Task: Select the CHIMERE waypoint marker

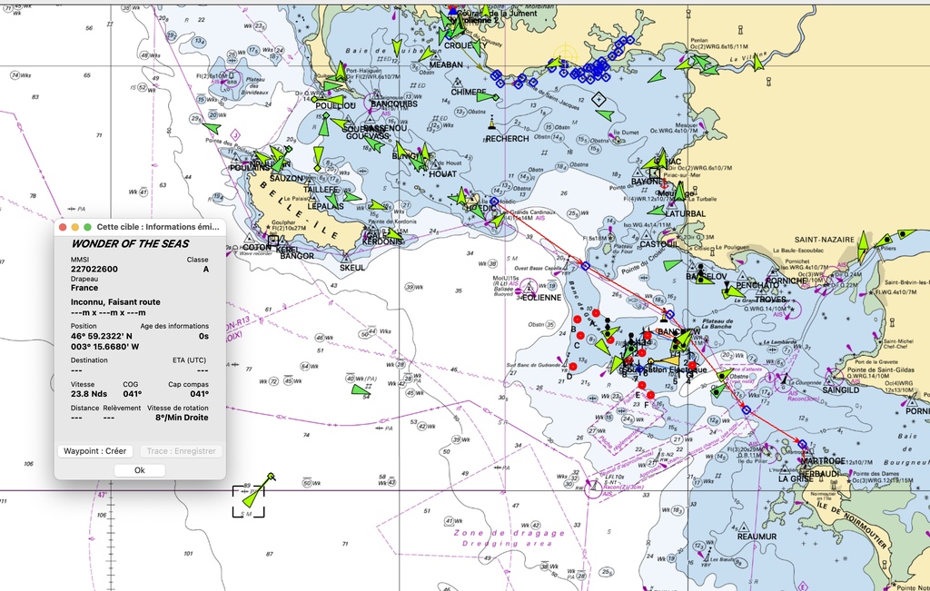Action: [458, 83]
